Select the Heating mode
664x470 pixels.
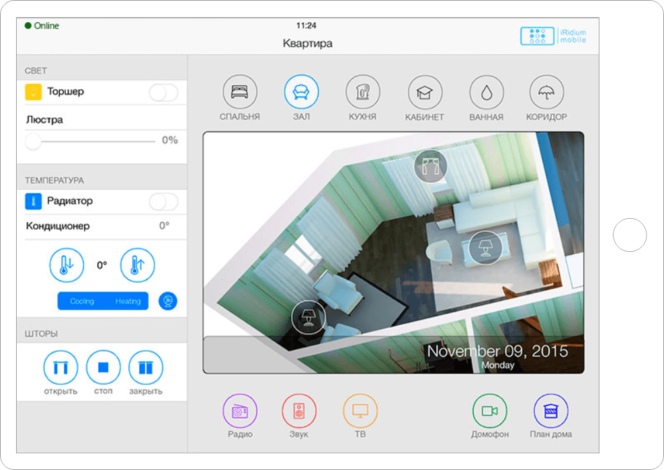click(128, 301)
